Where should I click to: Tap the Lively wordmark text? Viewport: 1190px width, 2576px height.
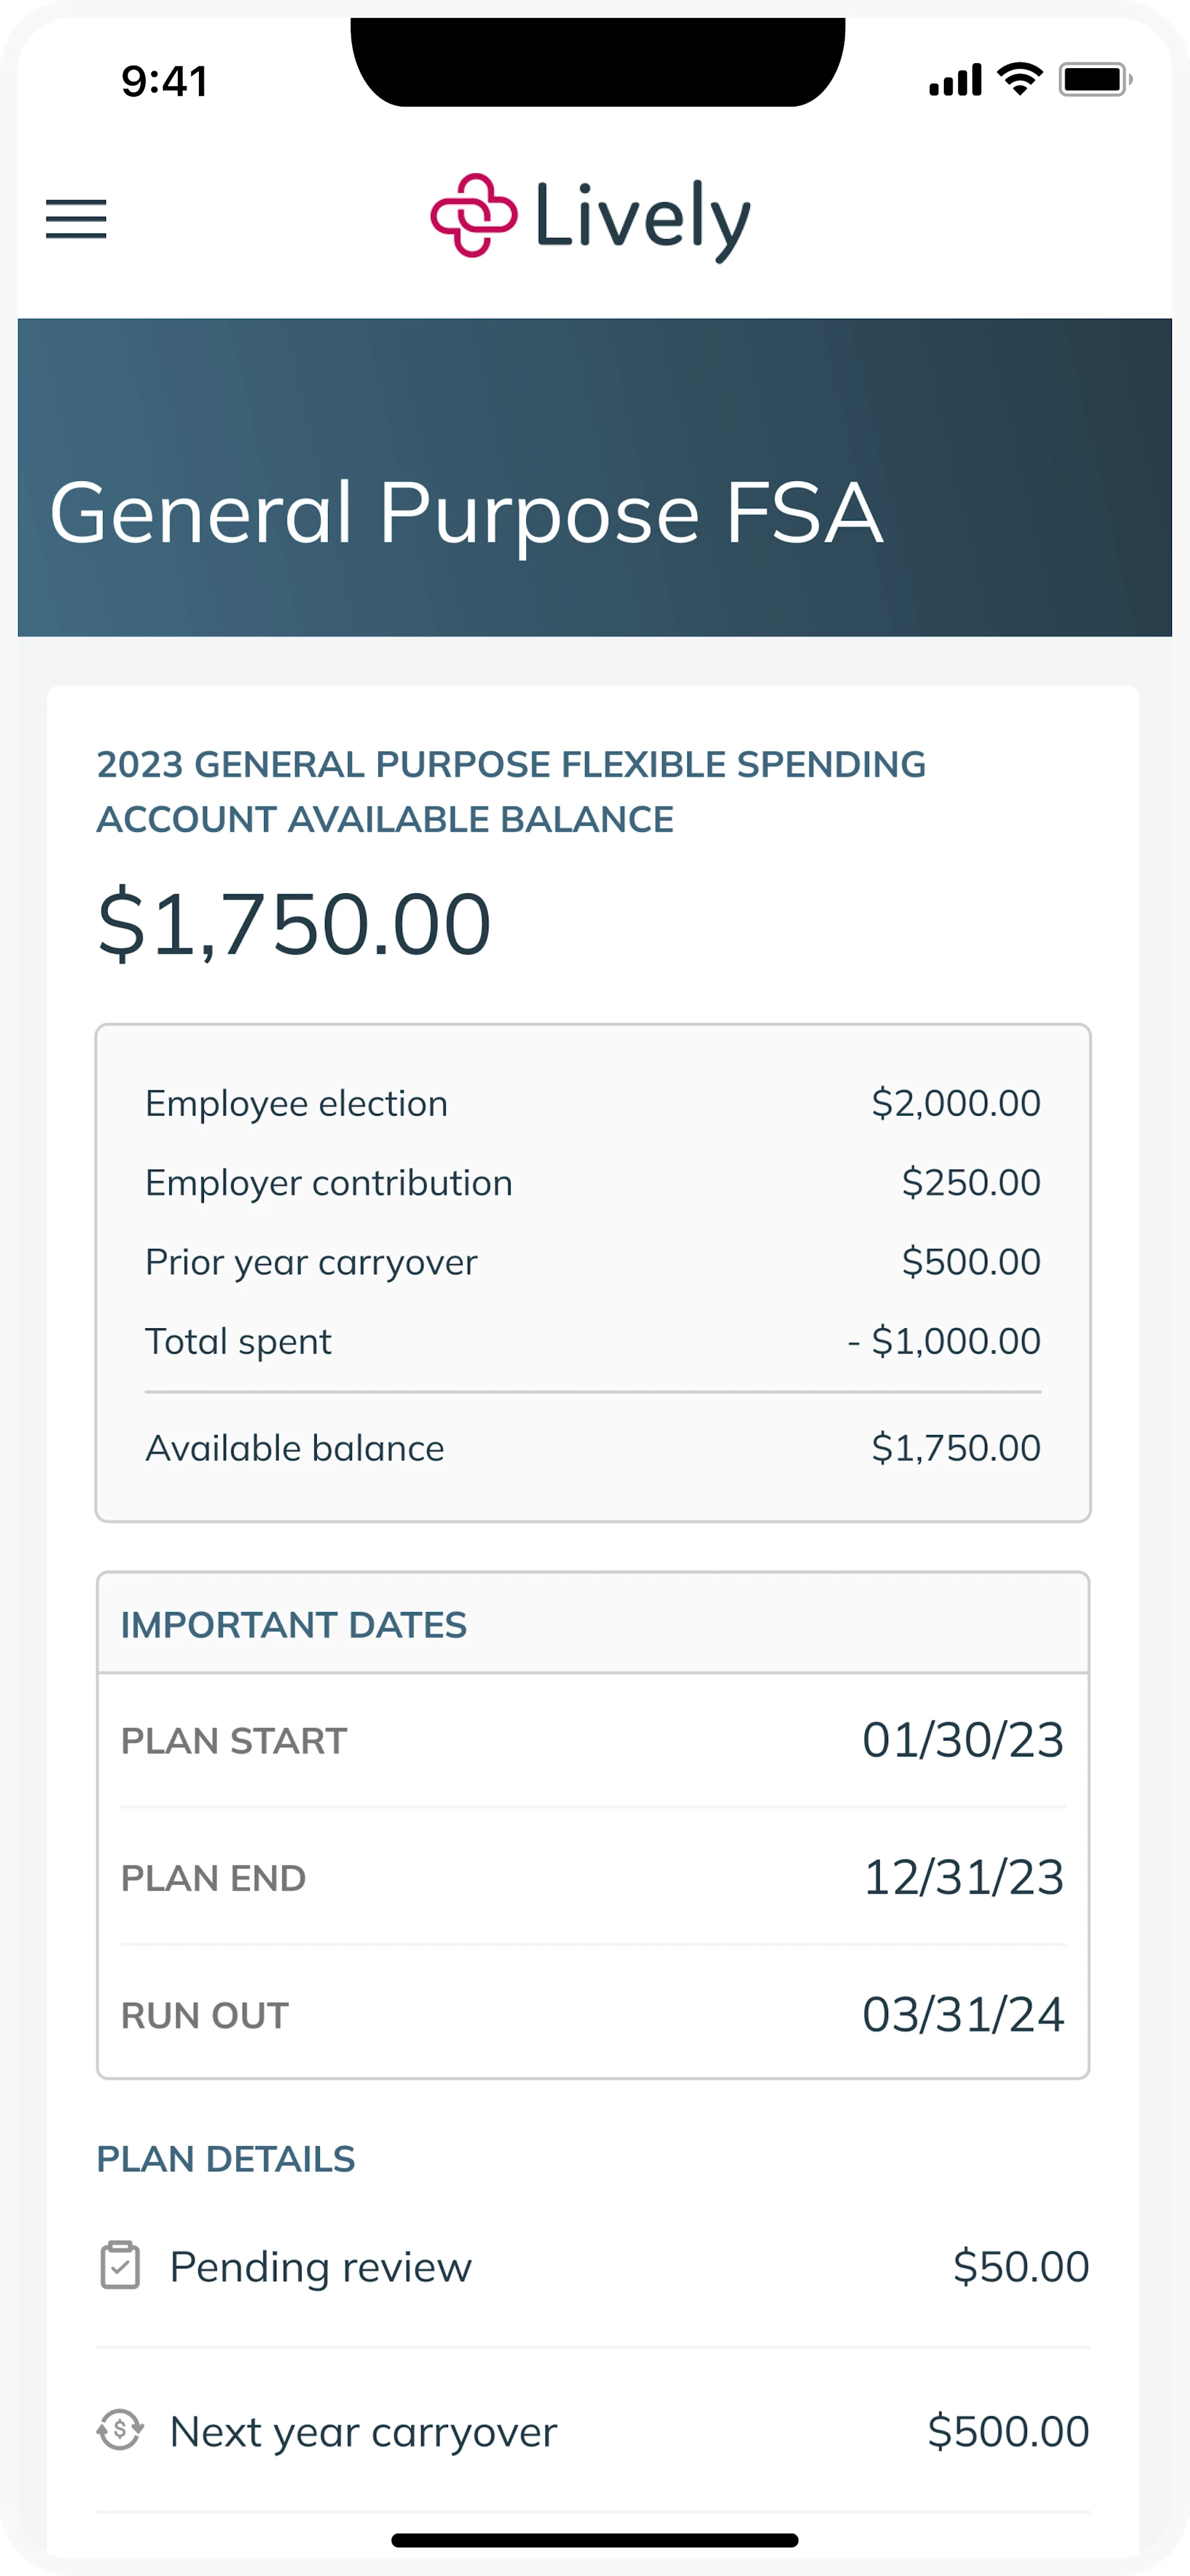pyautogui.click(x=642, y=217)
